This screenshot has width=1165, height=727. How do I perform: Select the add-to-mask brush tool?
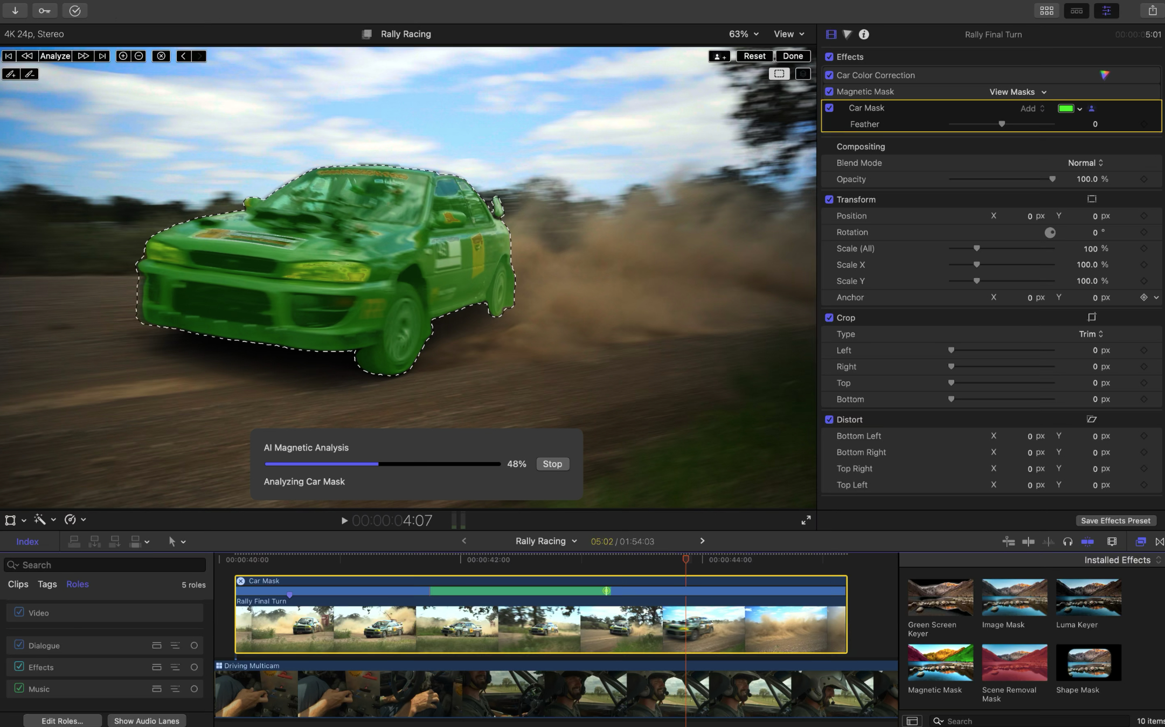[11, 74]
